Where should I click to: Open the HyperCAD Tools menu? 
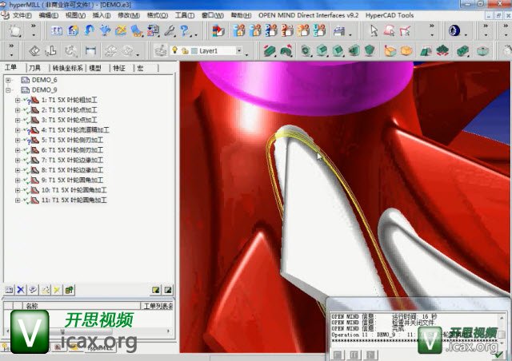tap(390, 15)
